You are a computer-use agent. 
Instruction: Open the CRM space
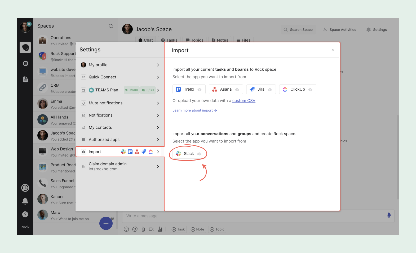click(x=54, y=88)
